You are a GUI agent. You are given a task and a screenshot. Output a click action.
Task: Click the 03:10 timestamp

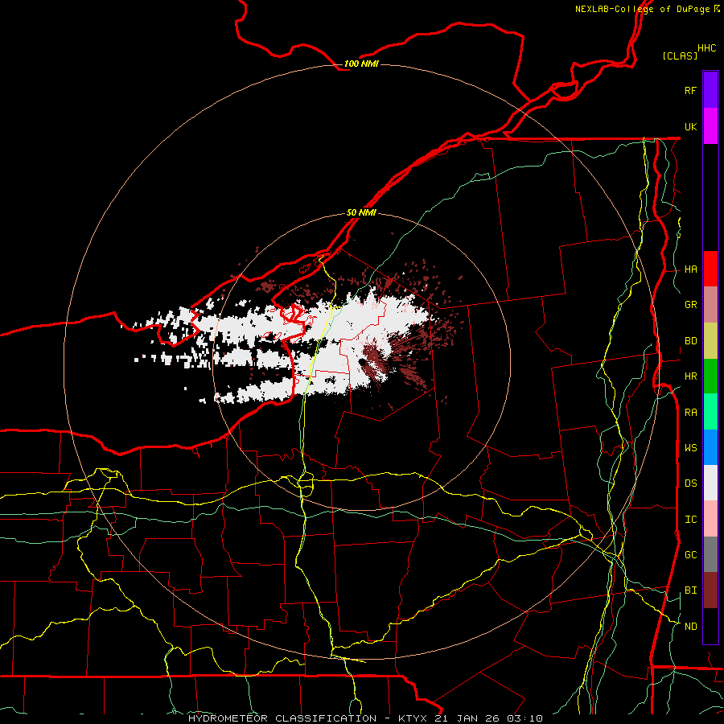pos(524,718)
